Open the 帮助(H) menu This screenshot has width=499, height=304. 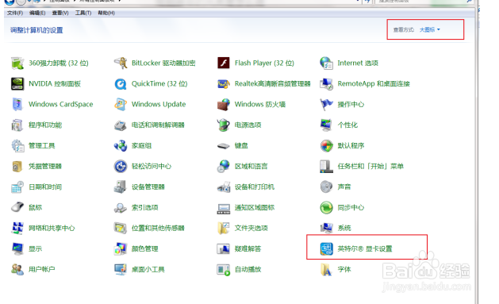pos(106,13)
